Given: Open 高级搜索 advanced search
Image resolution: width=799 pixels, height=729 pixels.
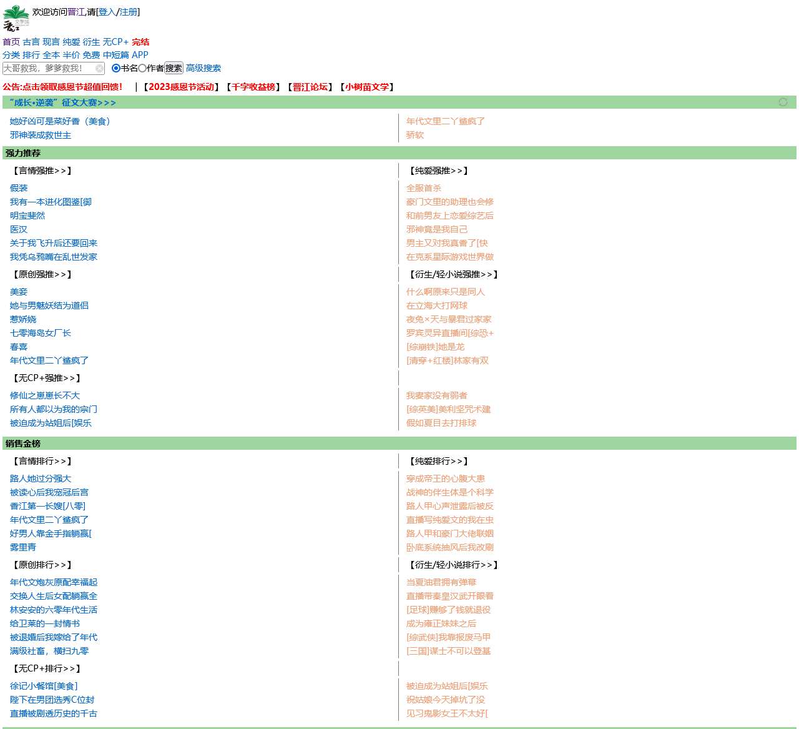Looking at the screenshot, I should (x=203, y=68).
